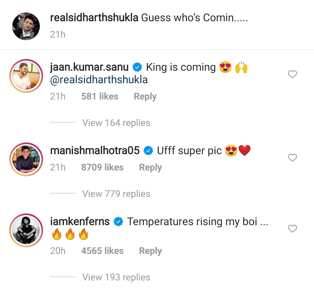Reply to iamkenferns' comment
Screen dimensions: 314x290
150,251
